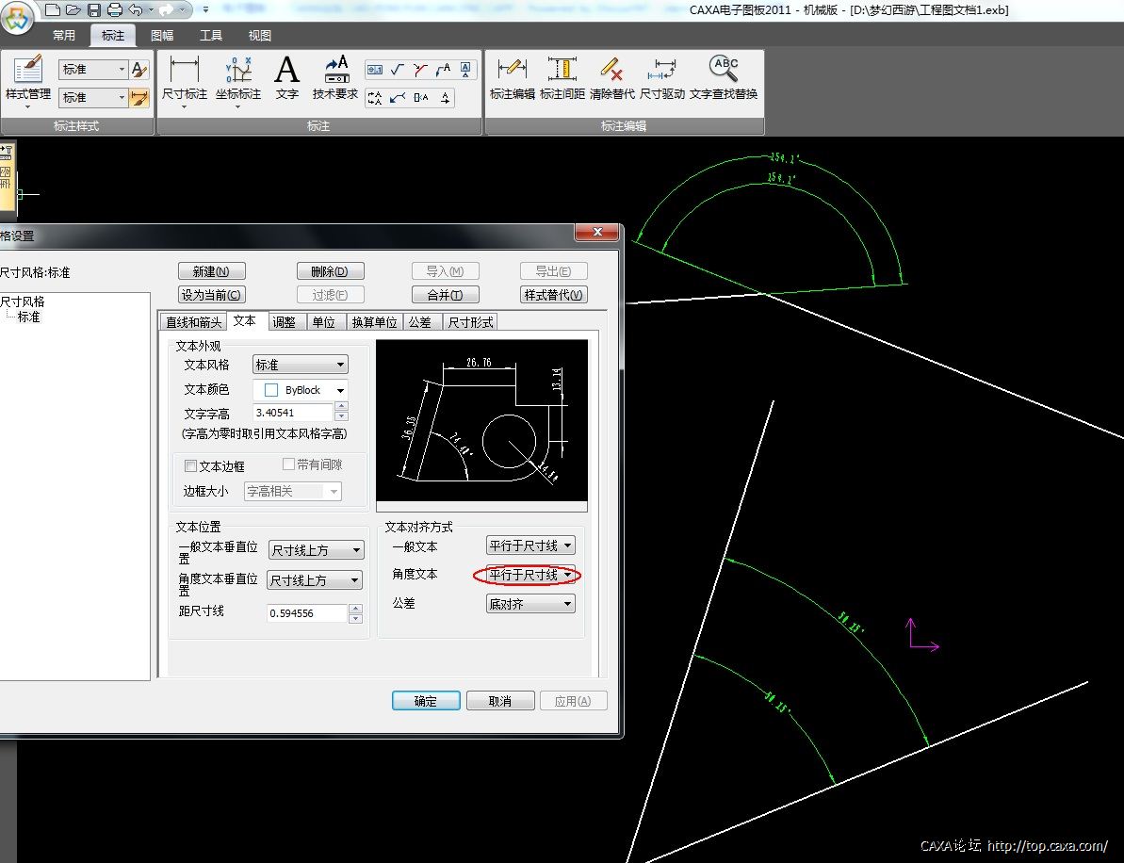Click the 新建(N) button
The height and width of the screenshot is (863, 1124).
211,271
